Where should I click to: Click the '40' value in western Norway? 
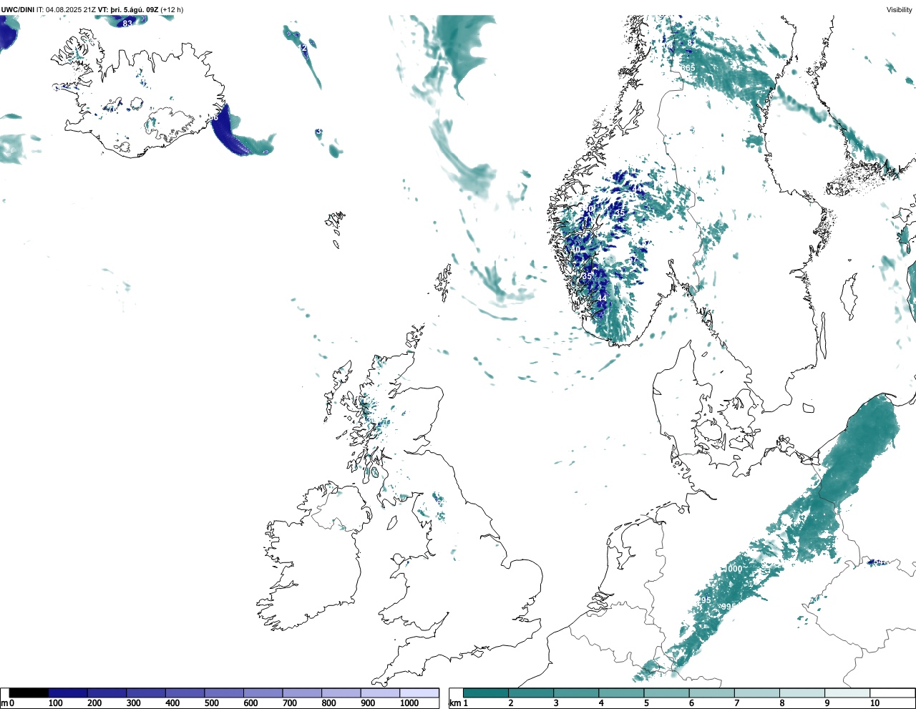click(x=575, y=250)
